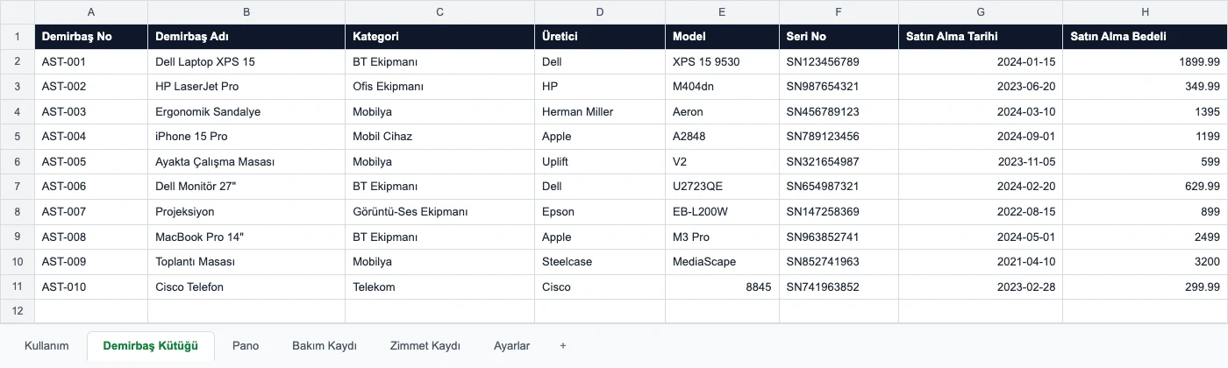This screenshot has width=1228, height=368.
Task: Select serial cell SN741963852
Action: coord(839,287)
